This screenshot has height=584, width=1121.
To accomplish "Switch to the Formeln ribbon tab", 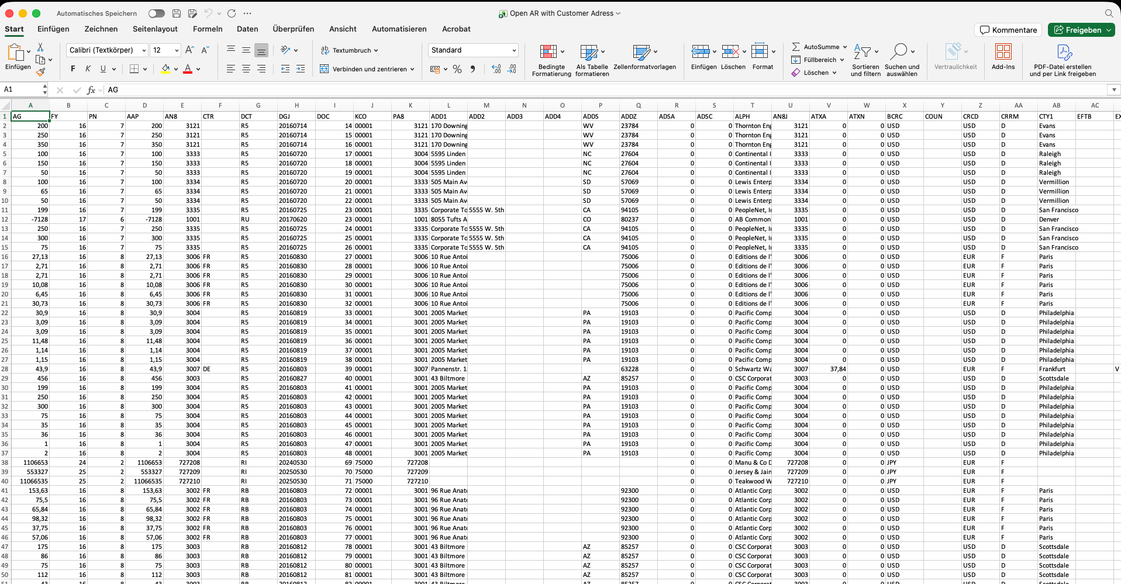I will pos(208,29).
